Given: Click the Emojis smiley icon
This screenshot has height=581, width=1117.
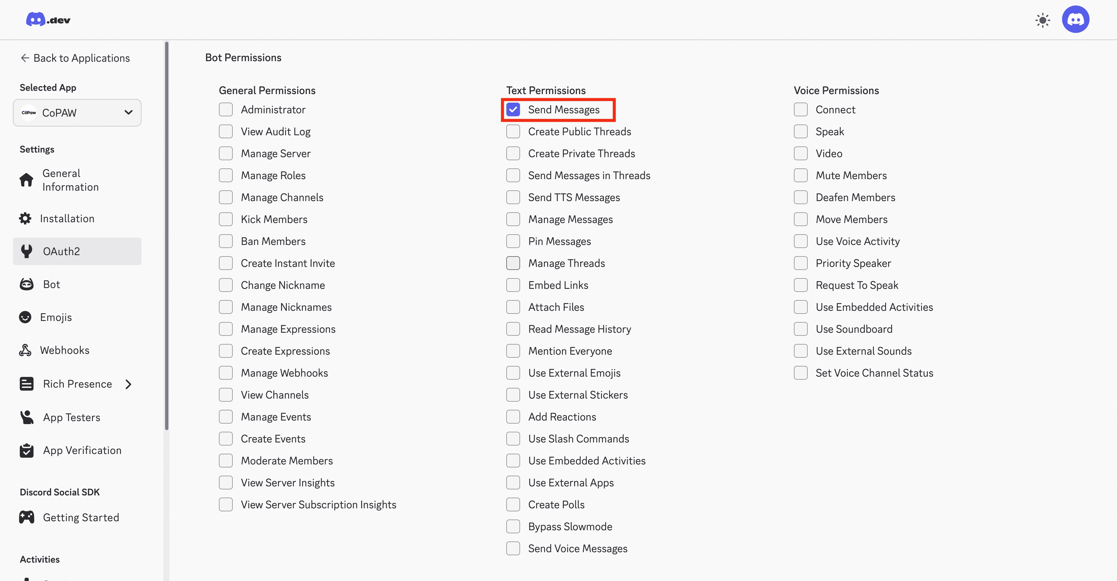Looking at the screenshot, I should 25,317.
